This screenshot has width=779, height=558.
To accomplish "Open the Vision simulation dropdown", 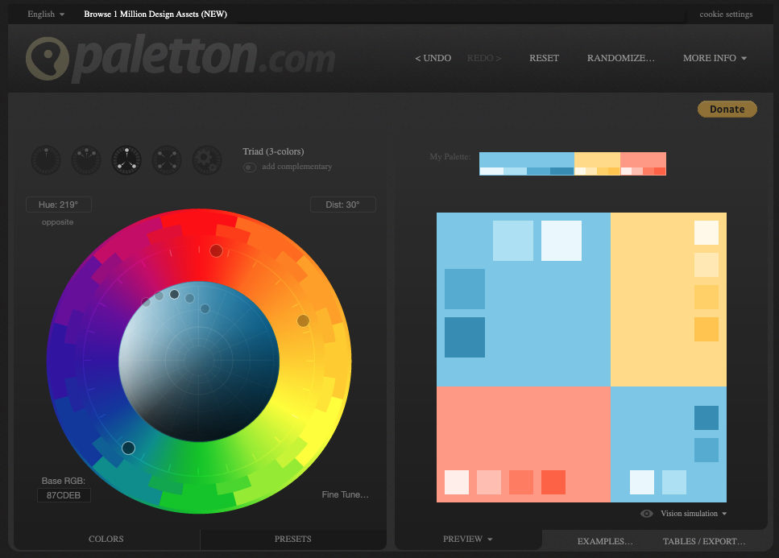I will tap(694, 514).
